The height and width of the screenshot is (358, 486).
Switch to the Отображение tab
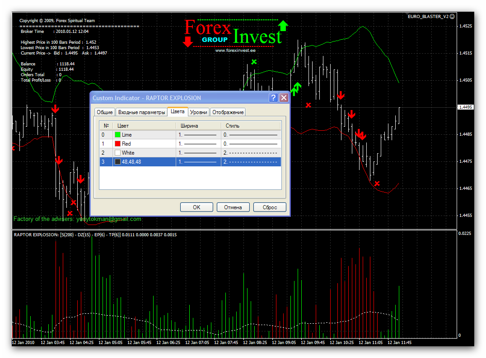click(228, 112)
